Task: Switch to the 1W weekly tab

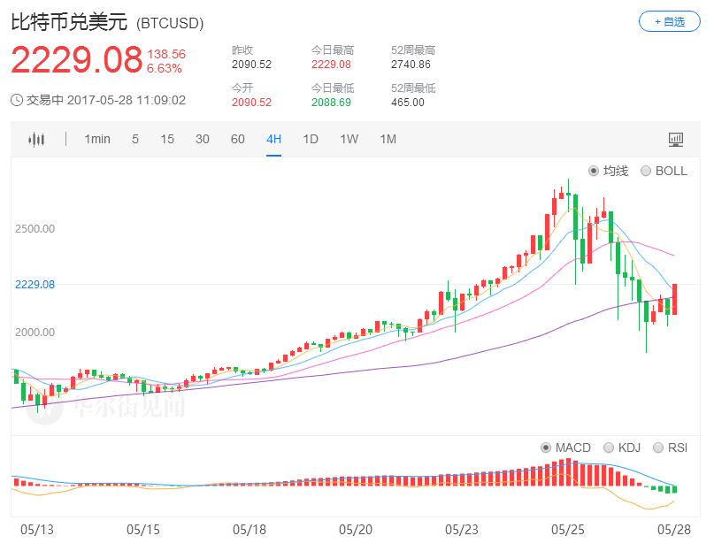Action: (x=349, y=139)
